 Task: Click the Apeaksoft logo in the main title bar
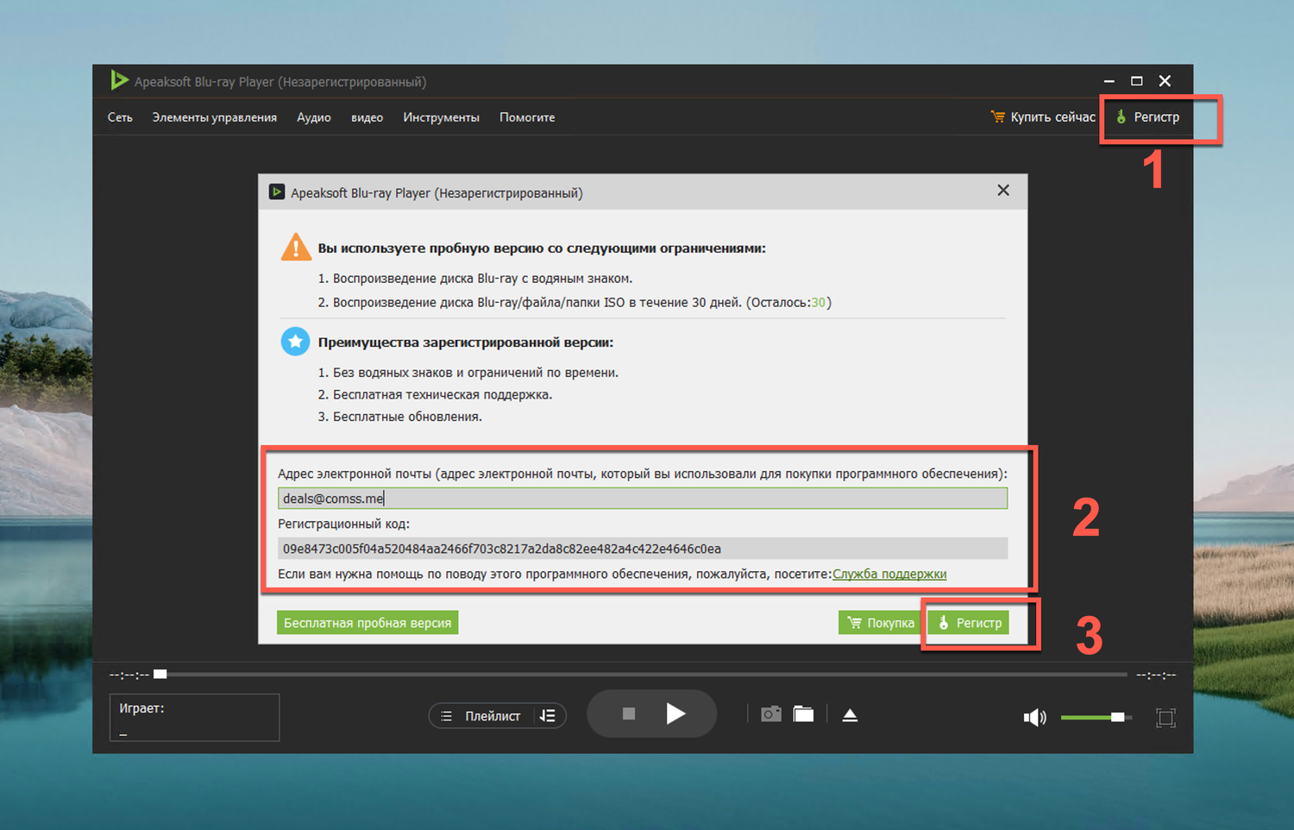coord(119,81)
